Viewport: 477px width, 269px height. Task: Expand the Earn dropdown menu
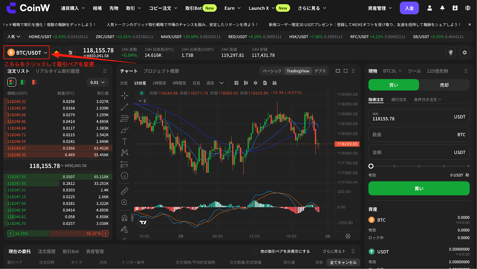click(x=233, y=8)
